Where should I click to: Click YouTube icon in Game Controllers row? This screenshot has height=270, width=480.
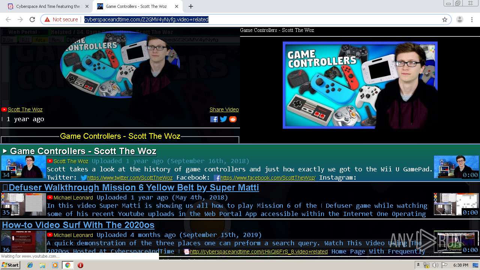[x=50, y=161]
